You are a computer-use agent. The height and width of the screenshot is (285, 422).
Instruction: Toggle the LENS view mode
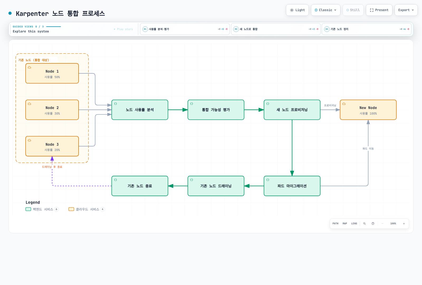[x=354, y=224]
